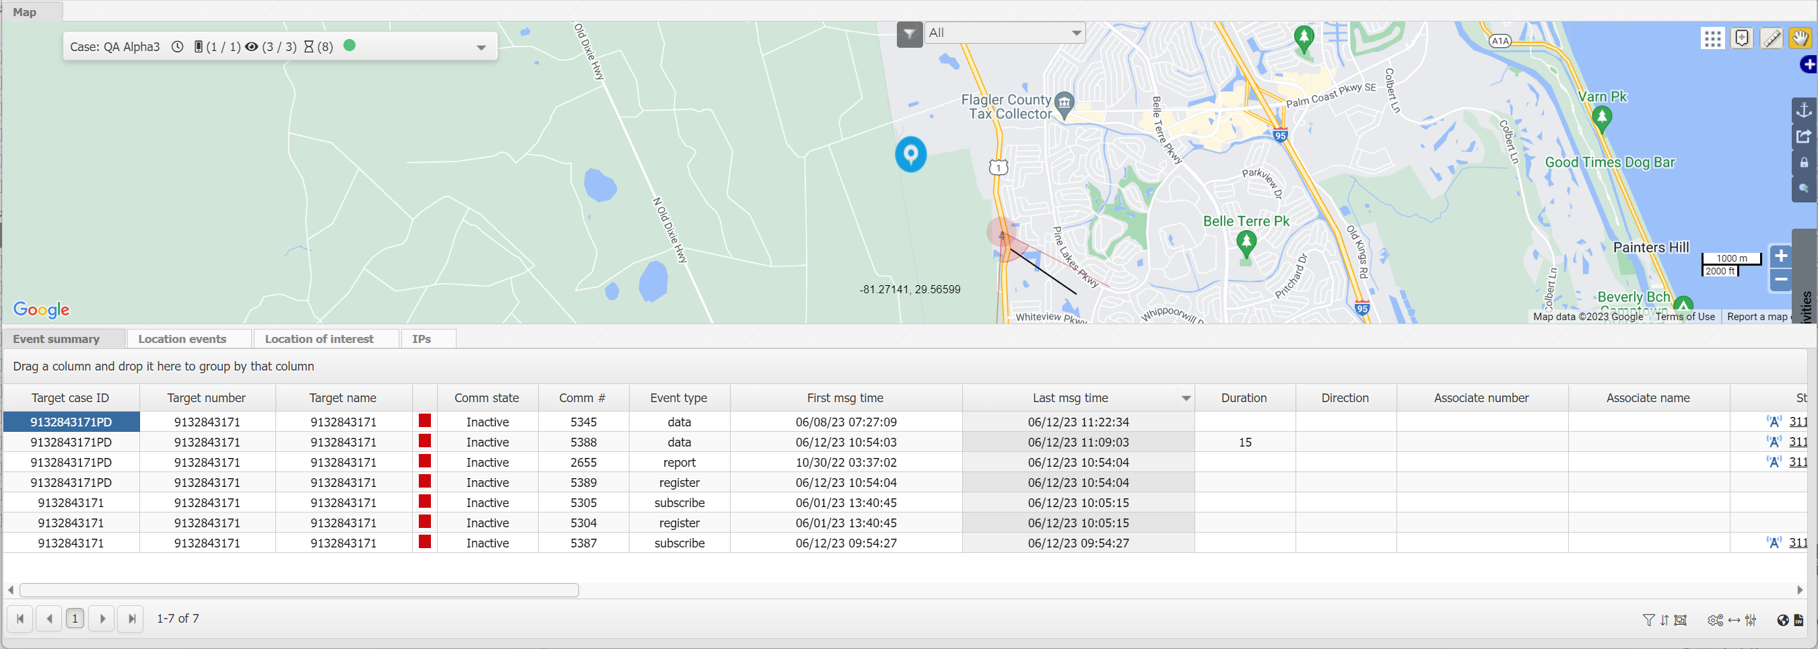The width and height of the screenshot is (1818, 649).
Task: Click the blue location pin on map
Action: pyautogui.click(x=910, y=153)
